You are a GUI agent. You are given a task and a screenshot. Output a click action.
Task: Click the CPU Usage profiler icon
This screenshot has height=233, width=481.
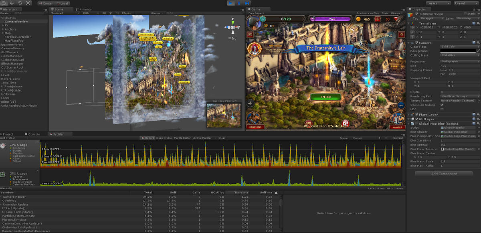(3, 145)
